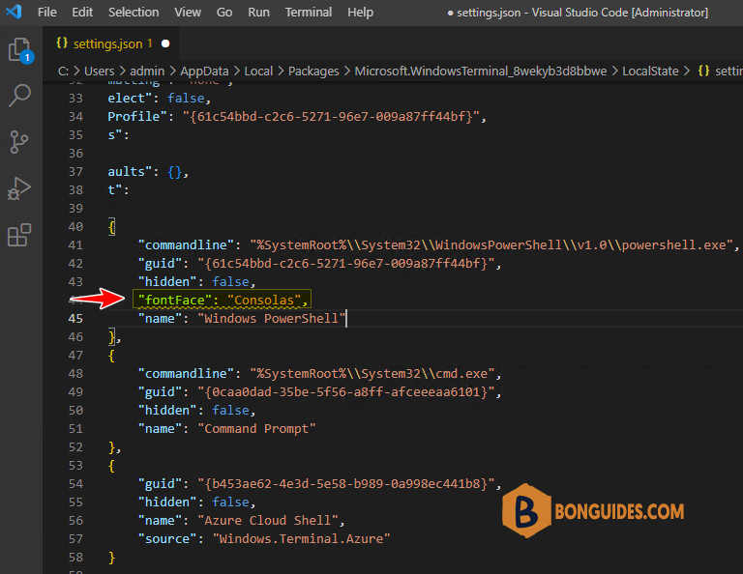The width and height of the screenshot is (743, 574).
Task: Click the Microsoft.WindowsTerminal_8wekyb3d8bbwe breadcrumb
Action: point(481,72)
